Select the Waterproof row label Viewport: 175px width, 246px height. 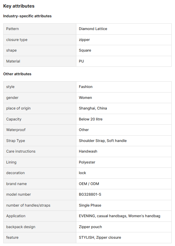tap(16, 130)
